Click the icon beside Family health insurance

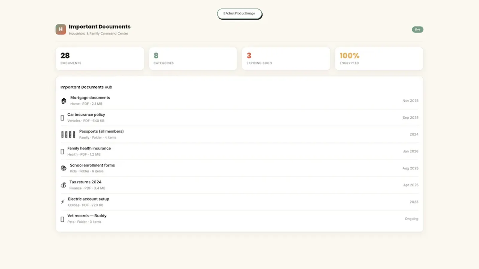pos(62,152)
